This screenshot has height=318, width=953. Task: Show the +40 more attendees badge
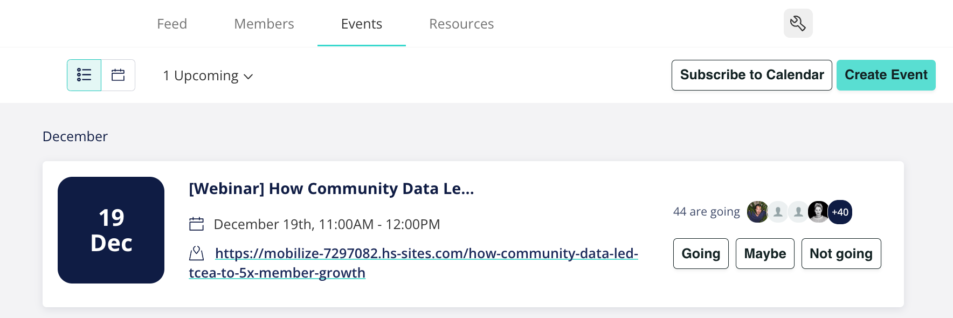840,212
